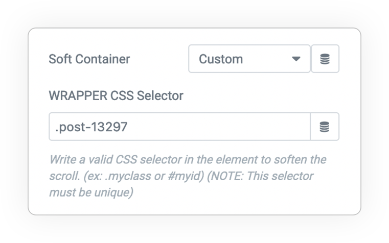The height and width of the screenshot is (243, 389).
Task: Click dynamic tags icon next to Custom dropdown
Action: point(325,59)
